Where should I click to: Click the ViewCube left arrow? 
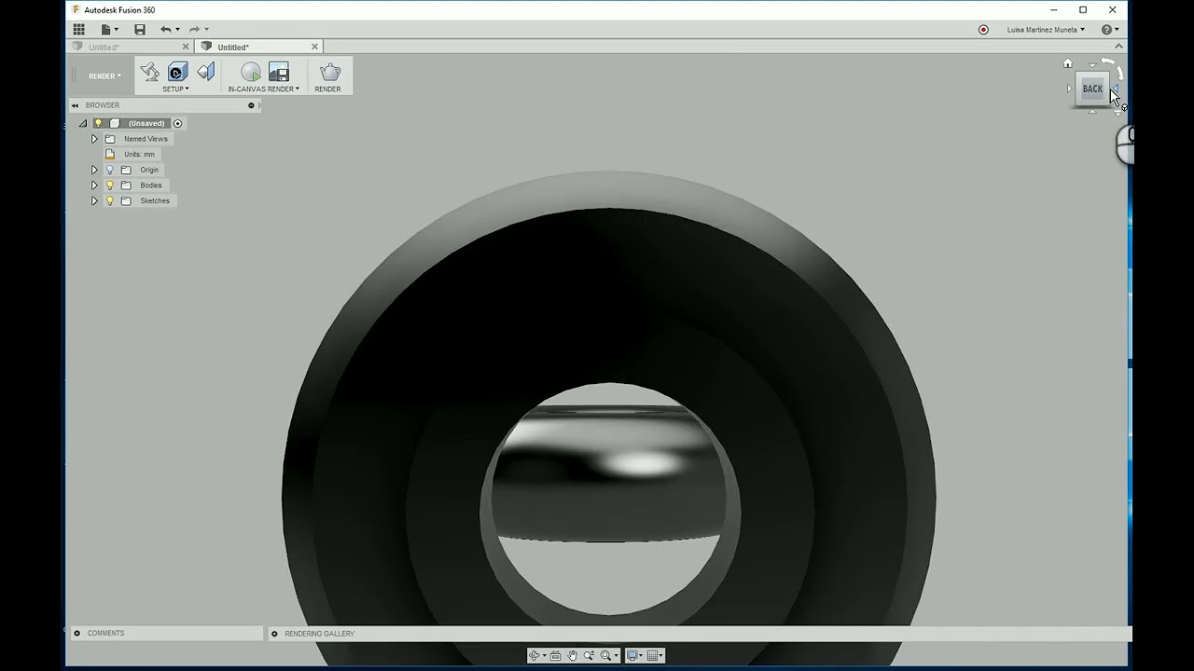click(1069, 89)
